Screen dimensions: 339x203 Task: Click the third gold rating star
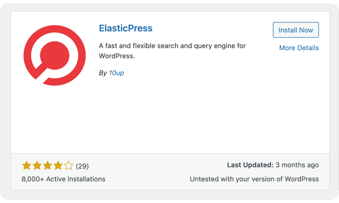click(x=47, y=166)
